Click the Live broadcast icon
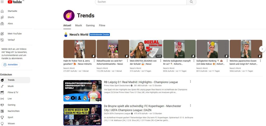The height and width of the screenshot is (126, 266). (x=2, y=99)
